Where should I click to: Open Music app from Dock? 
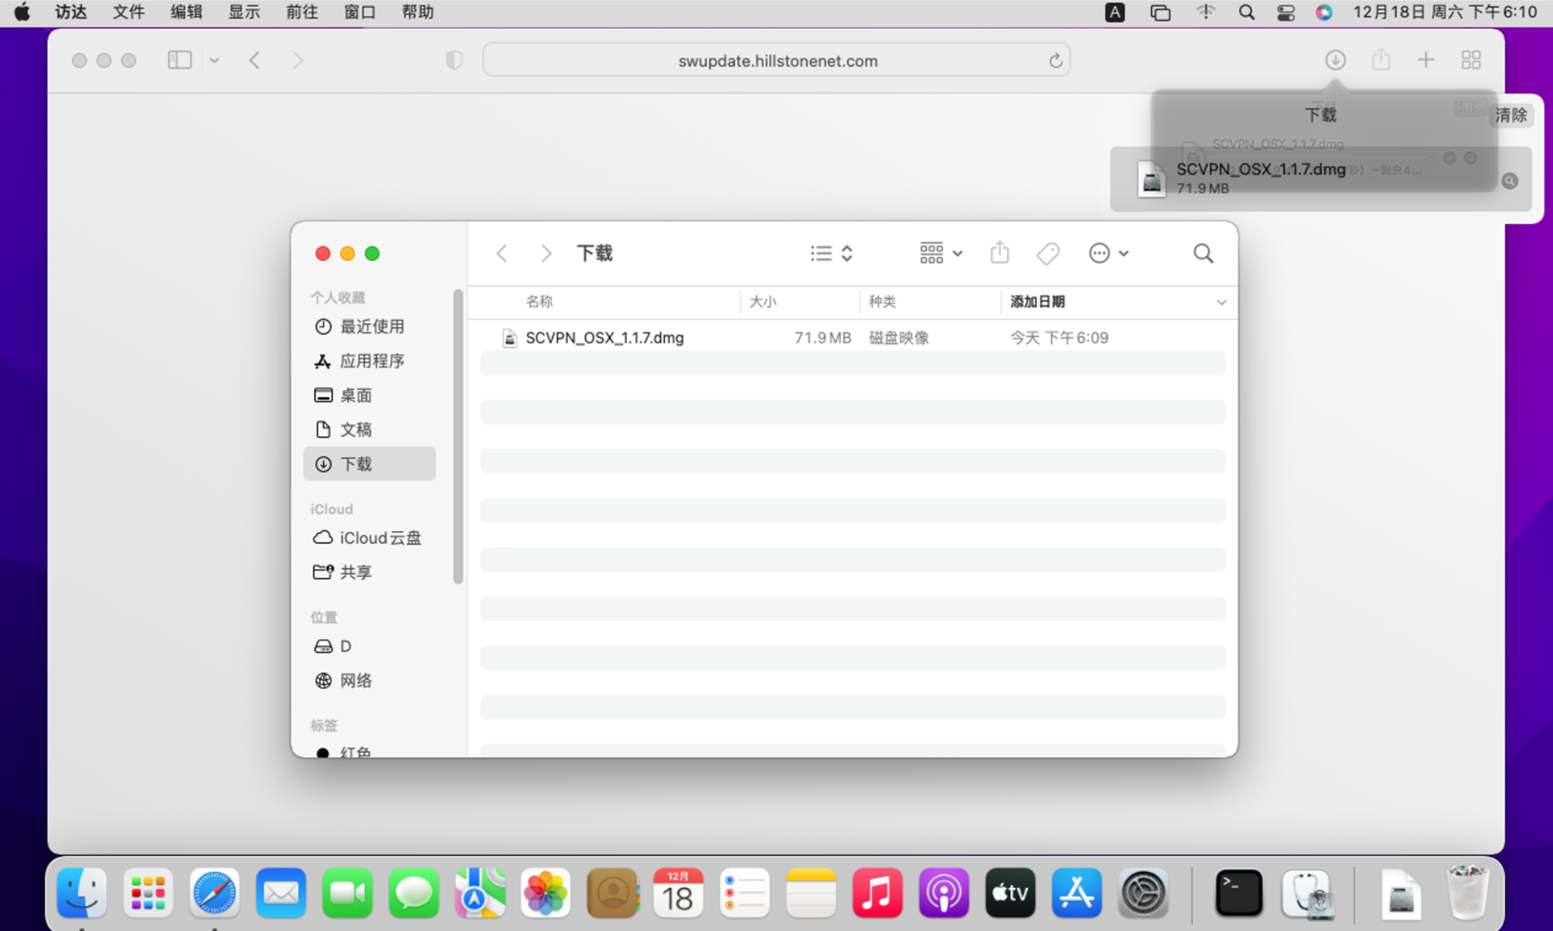(x=878, y=893)
